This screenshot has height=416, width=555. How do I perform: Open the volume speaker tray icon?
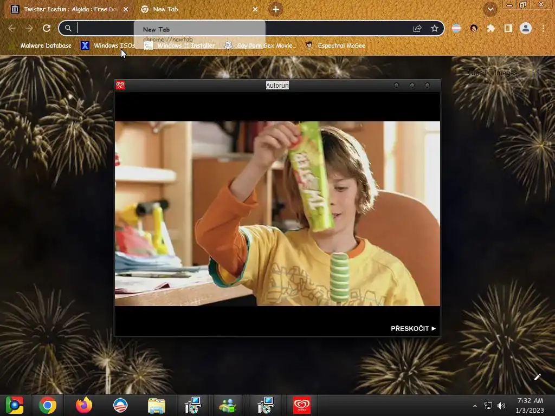point(501,406)
